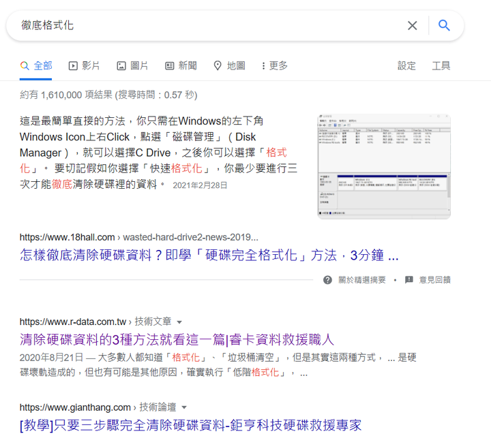Click the blue magnifier search icon

click(x=444, y=25)
